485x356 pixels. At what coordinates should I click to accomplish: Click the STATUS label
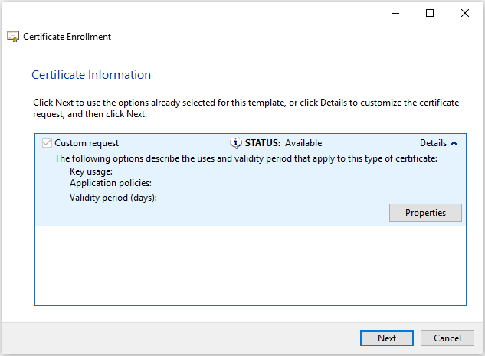[x=263, y=143]
